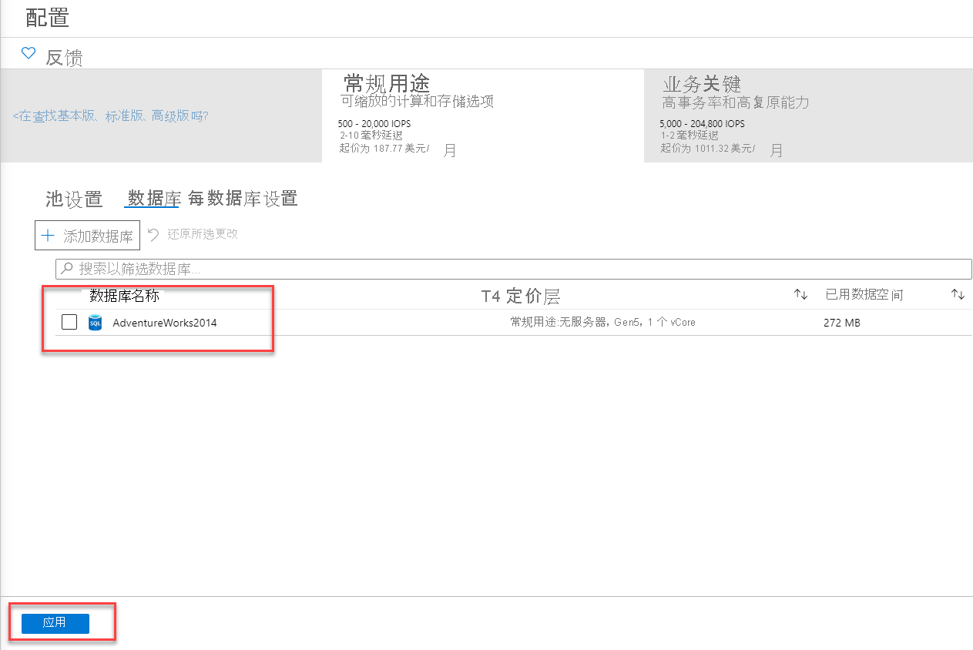The width and height of the screenshot is (973, 650).
Task: Click the SQL database icon for AdventureWorks2014
Action: coord(95,323)
